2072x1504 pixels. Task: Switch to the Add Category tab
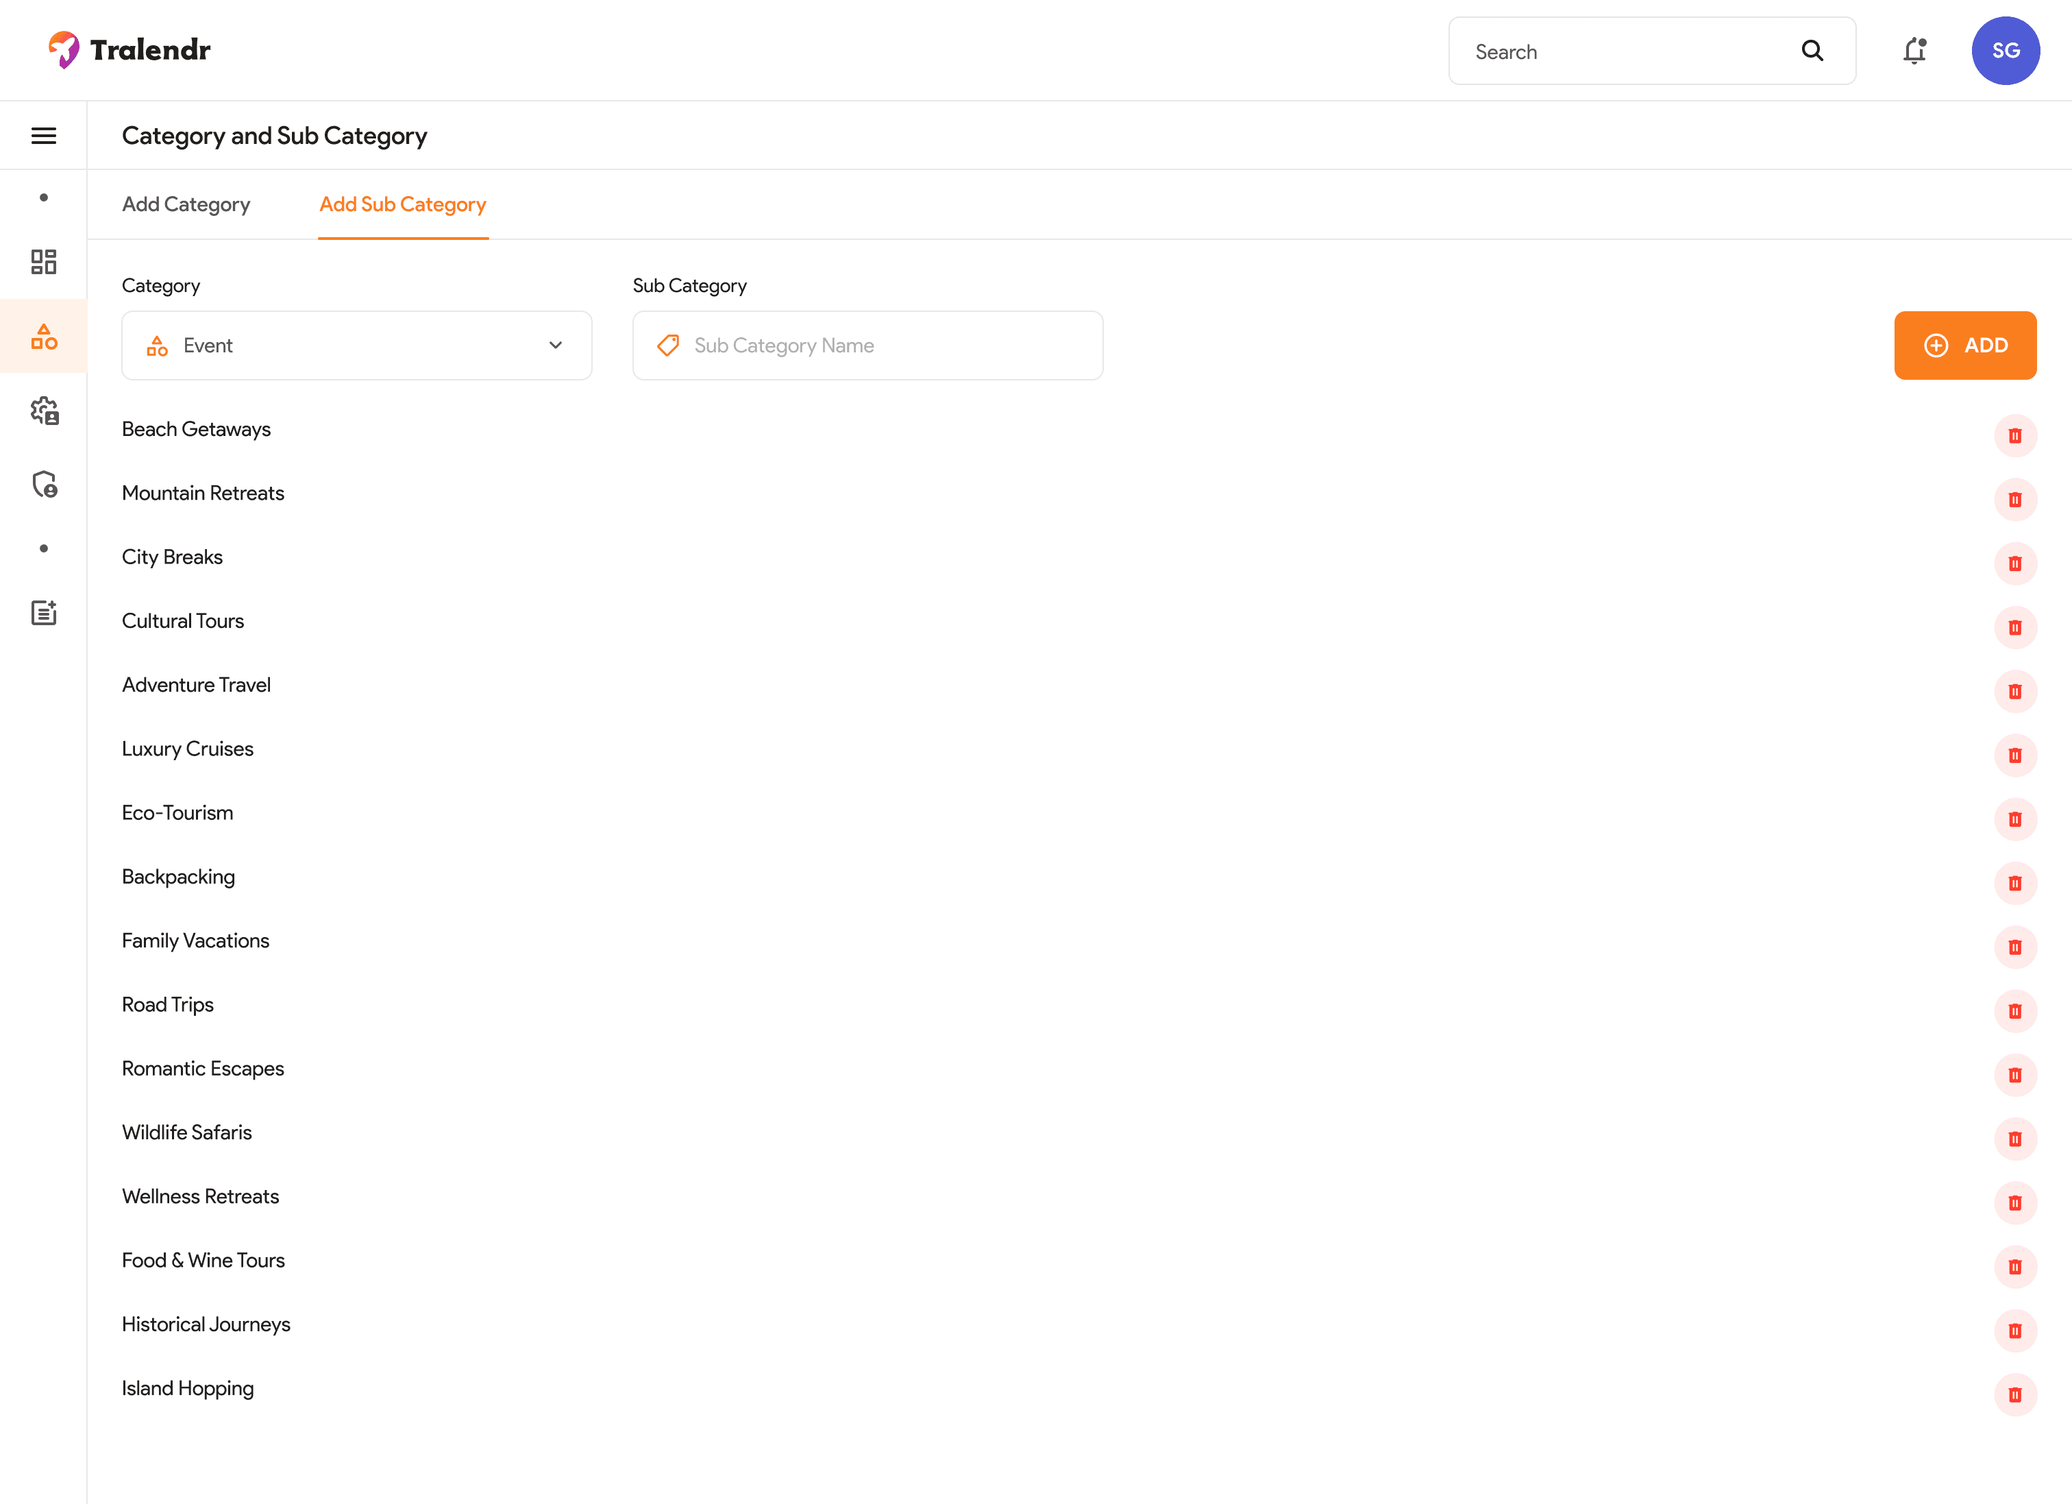coord(186,205)
